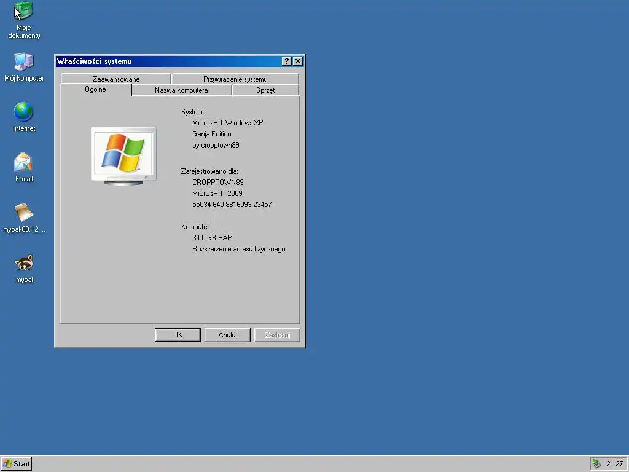Switch to the Zaawansowane tab
The width and height of the screenshot is (629, 472).
click(116, 79)
